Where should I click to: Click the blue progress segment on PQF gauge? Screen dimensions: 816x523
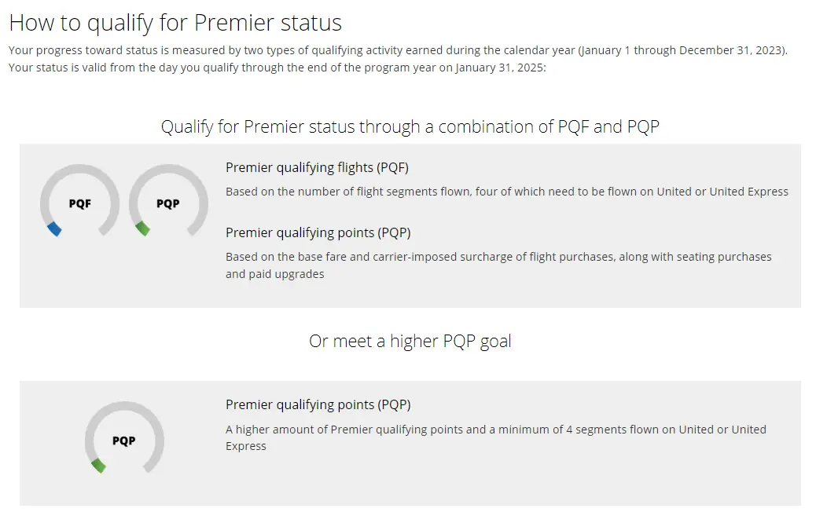[x=54, y=229]
